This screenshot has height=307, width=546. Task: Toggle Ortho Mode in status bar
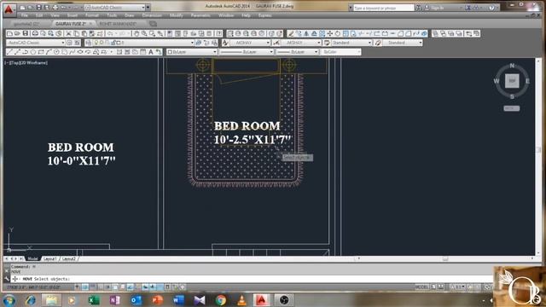101,287
